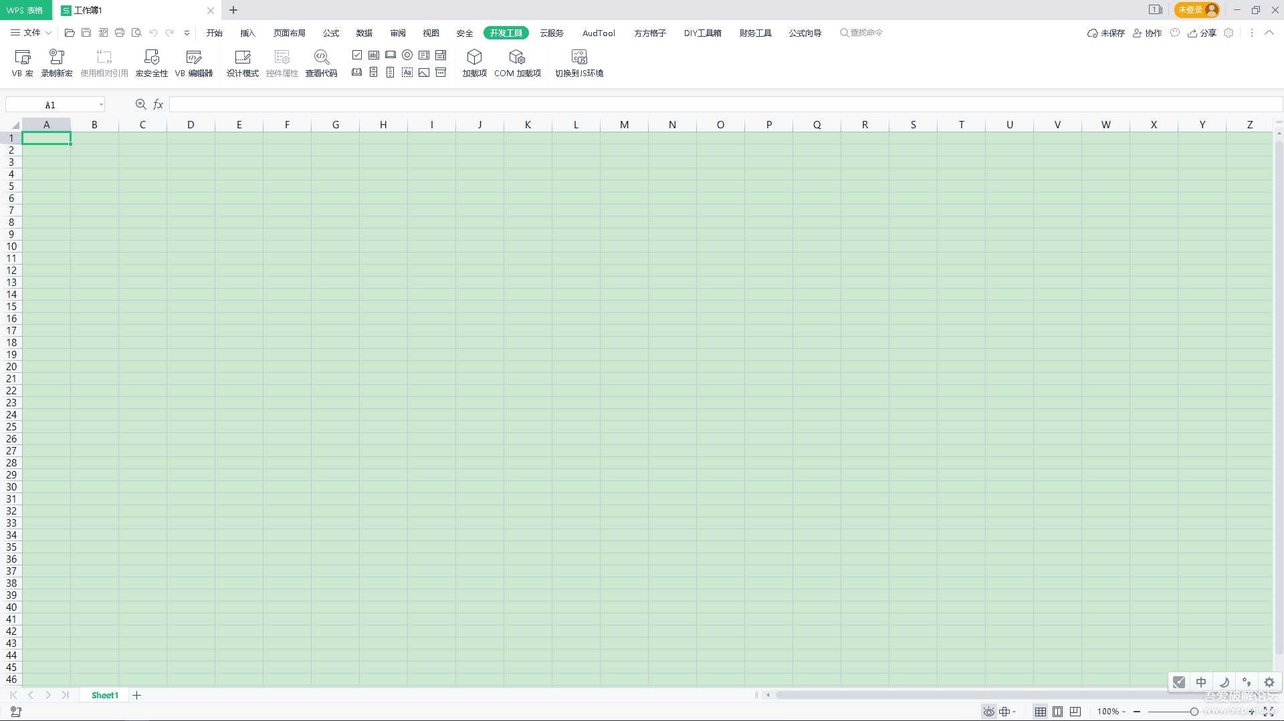
Task: Toggle eye protection mode in status bar
Action: point(988,712)
